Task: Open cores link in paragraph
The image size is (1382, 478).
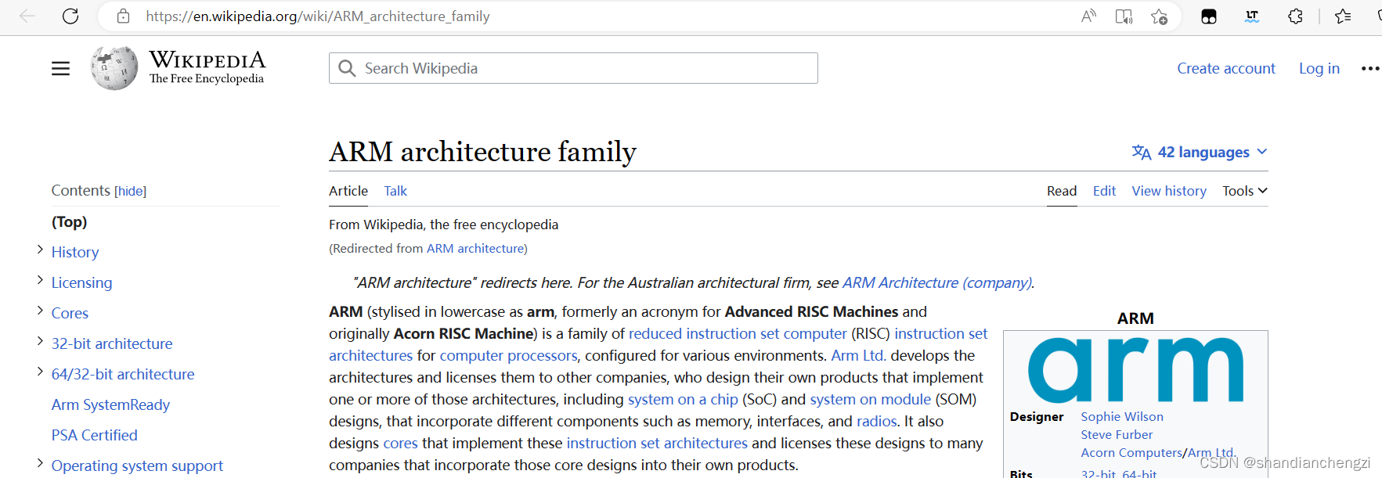Action: tap(400, 443)
